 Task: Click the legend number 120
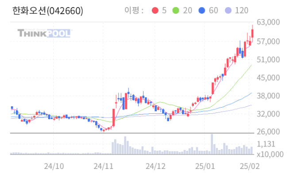[242, 11]
